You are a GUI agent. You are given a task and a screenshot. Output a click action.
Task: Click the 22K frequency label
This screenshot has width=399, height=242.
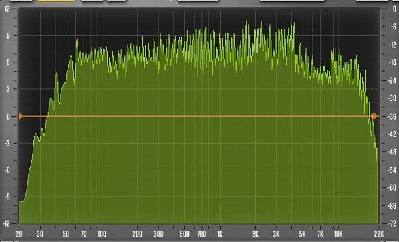coord(379,234)
